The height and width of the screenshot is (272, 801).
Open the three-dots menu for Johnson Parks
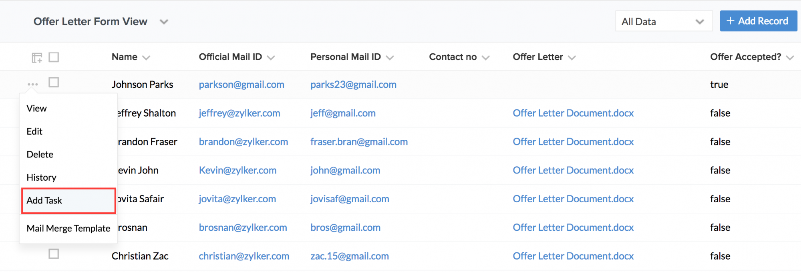[33, 84]
